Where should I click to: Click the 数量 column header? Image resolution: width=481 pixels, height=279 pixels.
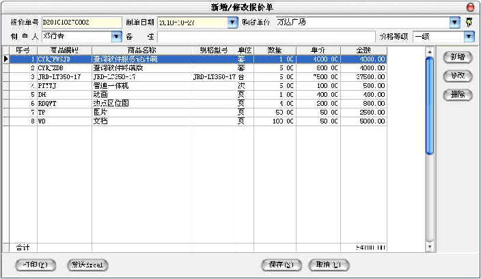[x=275, y=50]
